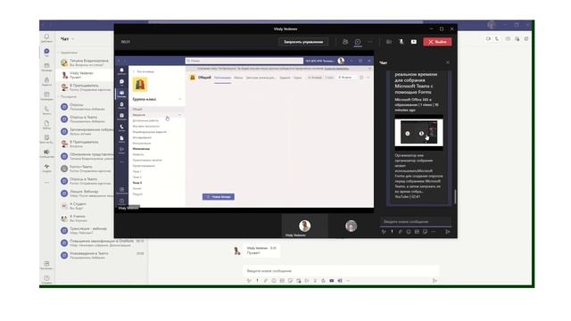
Task: Toggle microphone in meeting toolbar
Action: (x=401, y=42)
